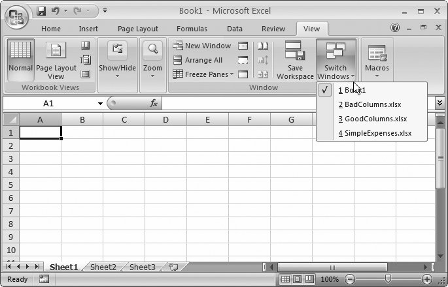
Task: Click the Arrange All button
Action: (x=198, y=60)
